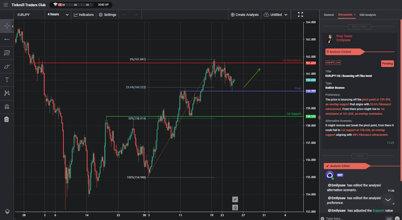
Task: Click the Analysis Edited banner
Action: (347, 166)
